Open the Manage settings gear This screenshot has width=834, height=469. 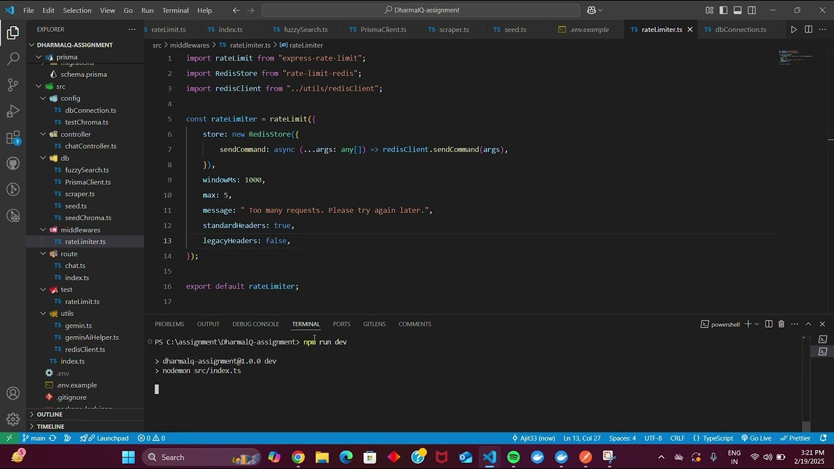click(x=13, y=419)
